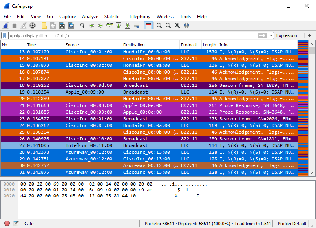Toggle auto-scroll during live capture icon
Screen dimensions: 316x228
click(137, 26)
